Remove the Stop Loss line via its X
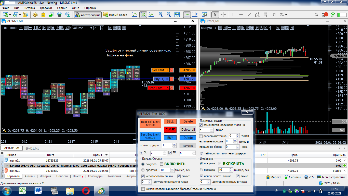Viewport: 348px width, 196px height. 171,88
